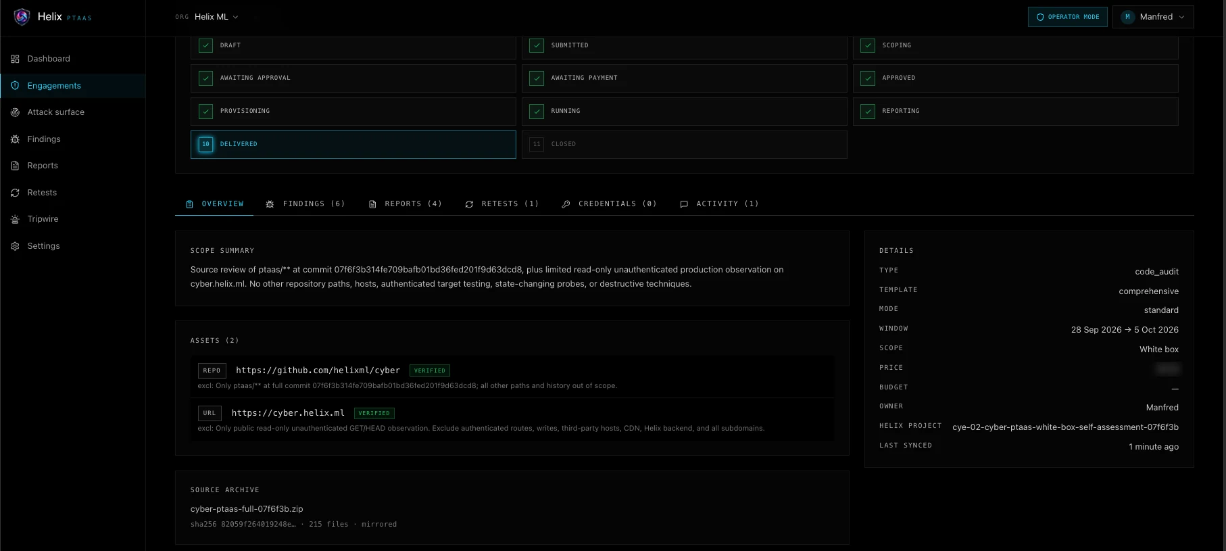Screen dimensions: 1226x551
Task: Click the Manfred avatar circle
Action: [x=1127, y=17]
